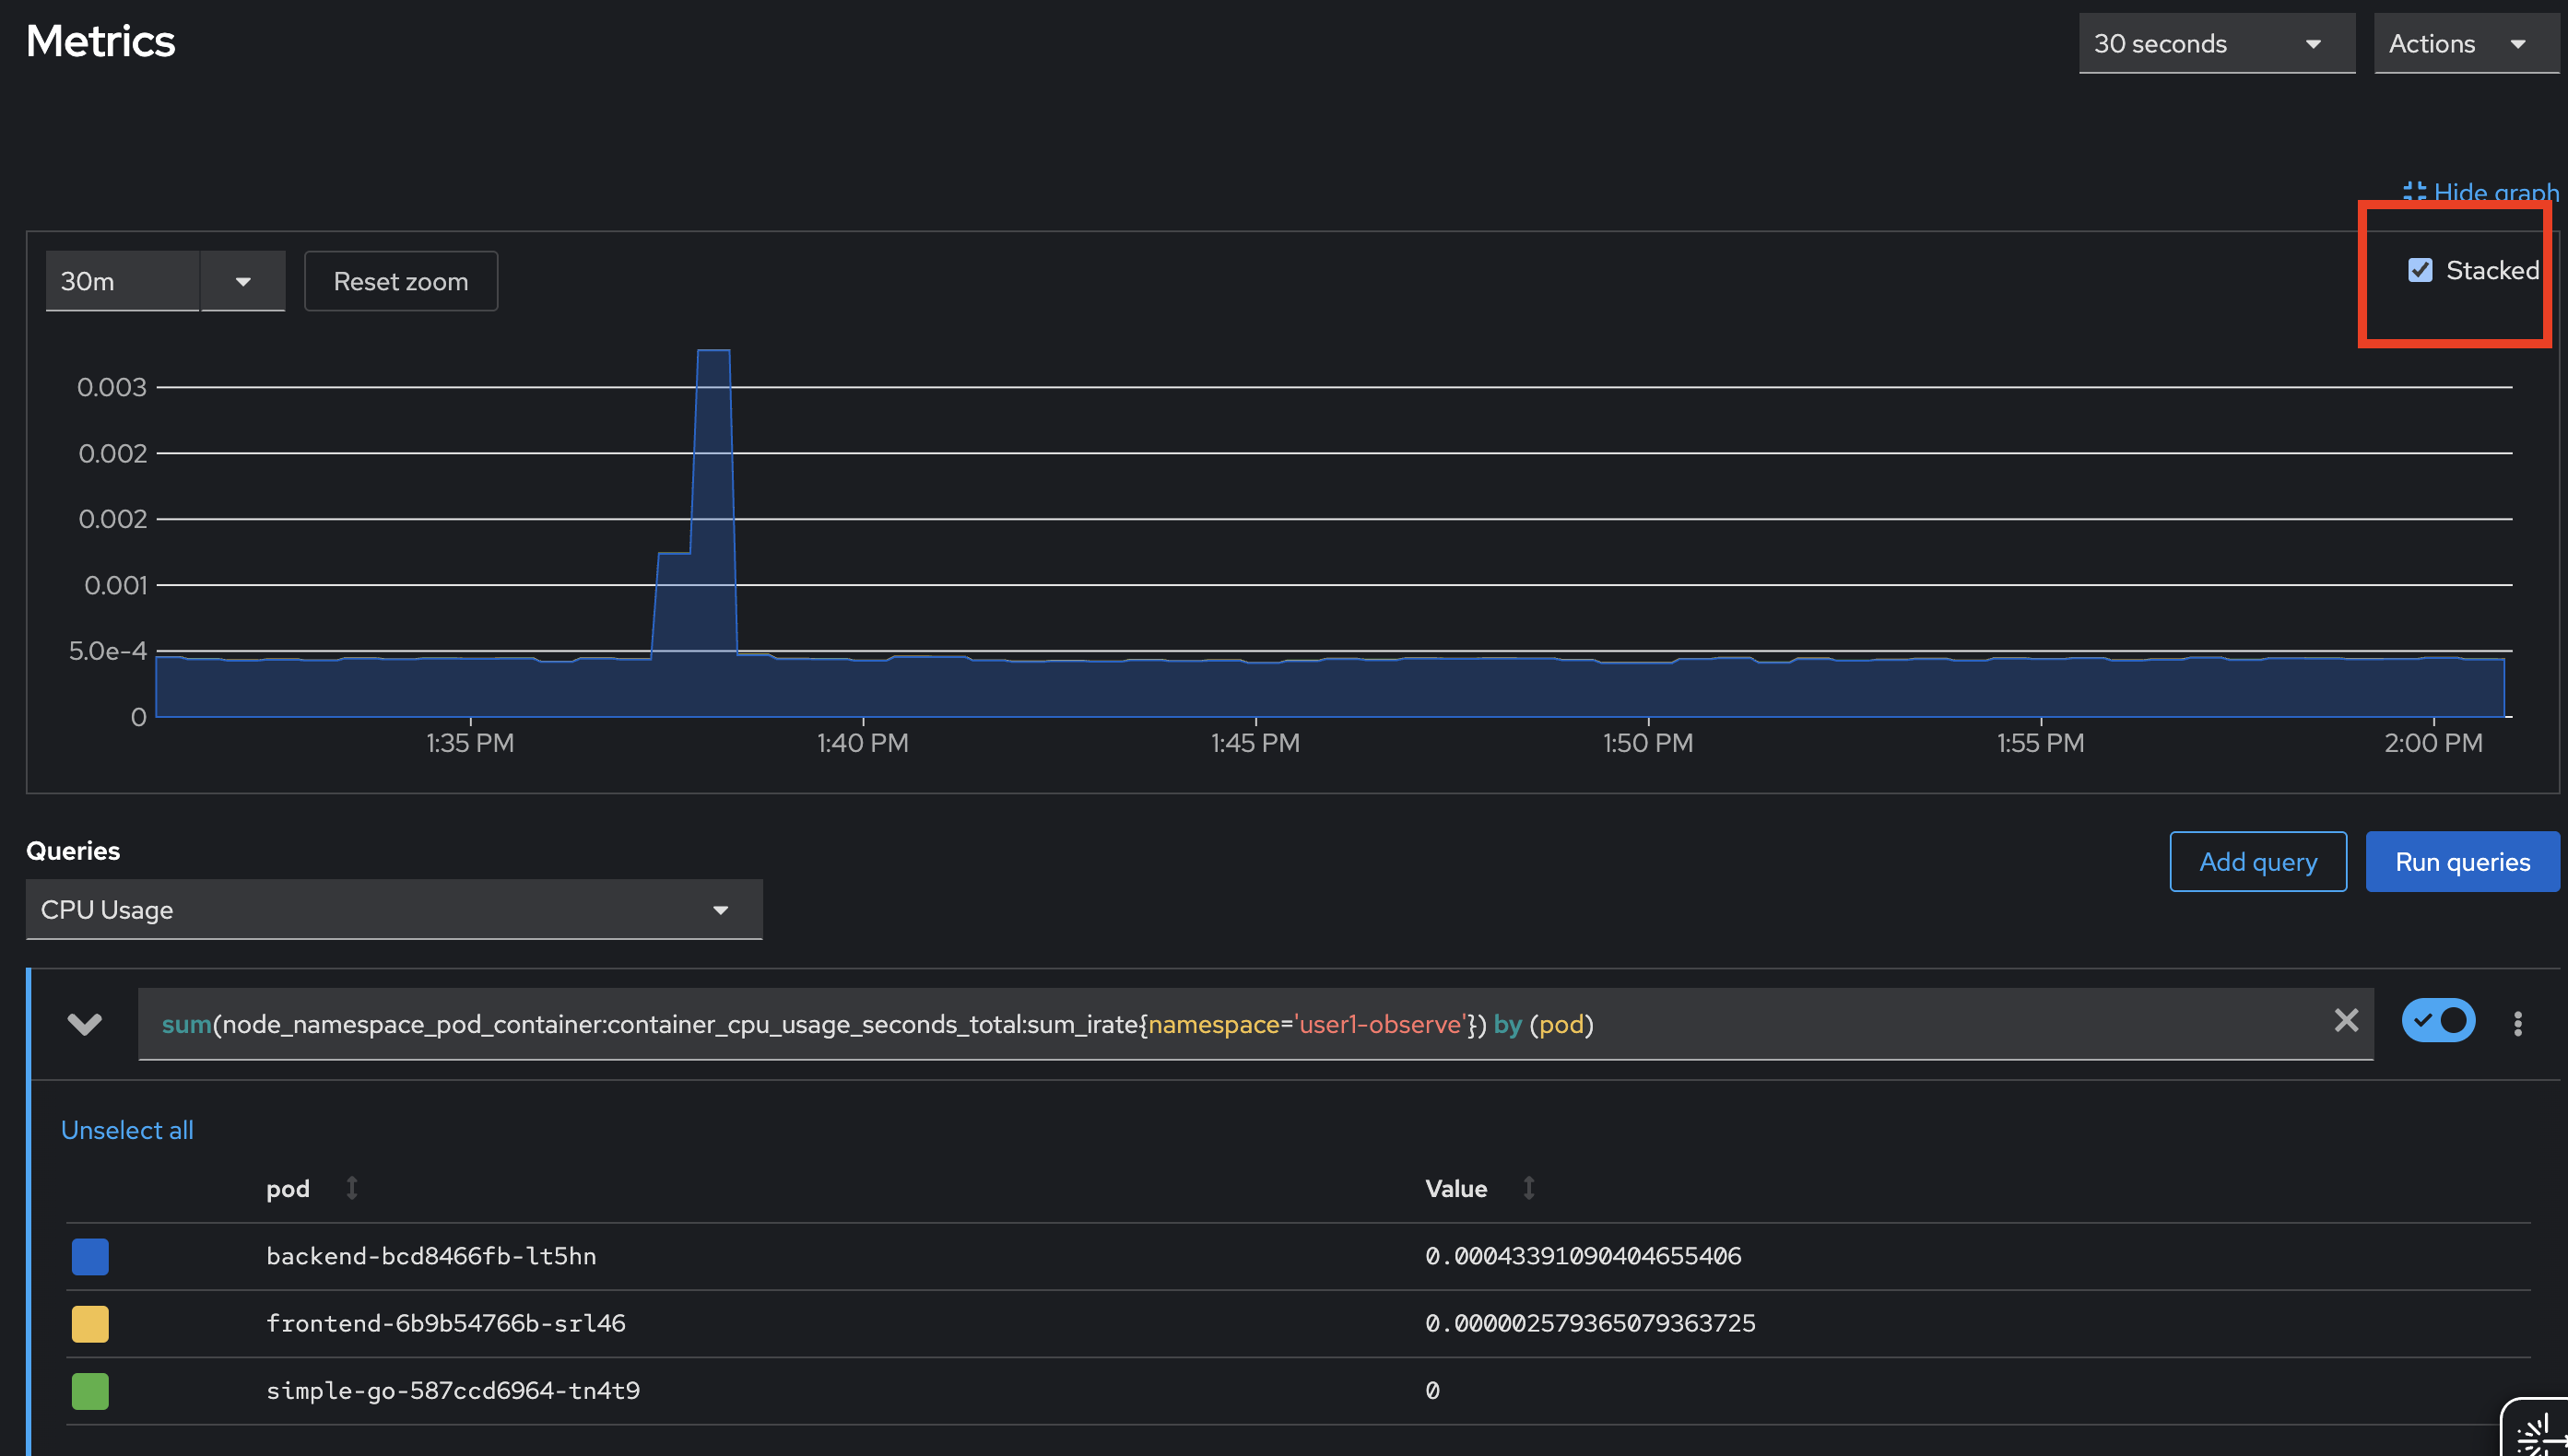
Task: Open the 30 seconds refresh interval dropdown
Action: [x=2216, y=43]
